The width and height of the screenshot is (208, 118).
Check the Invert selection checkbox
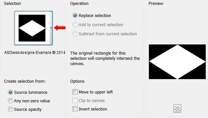(75, 109)
